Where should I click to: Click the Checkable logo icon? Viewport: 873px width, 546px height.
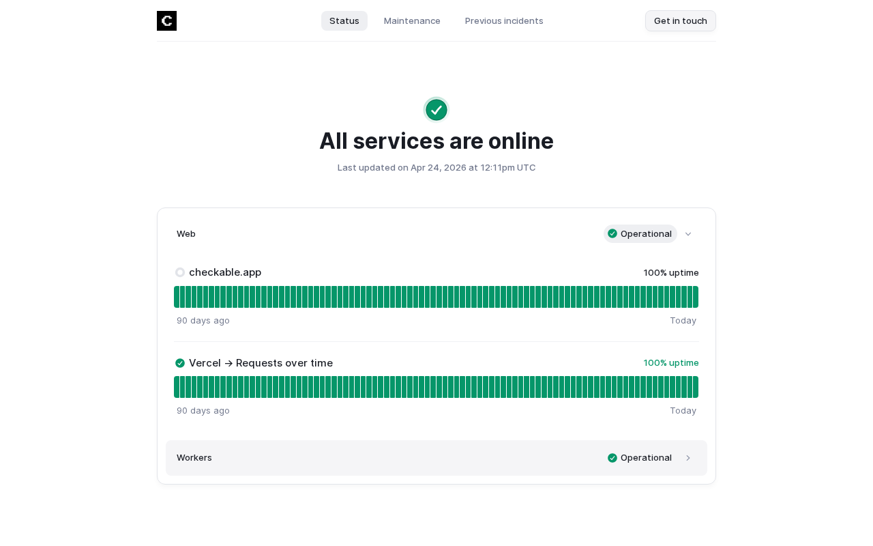click(x=166, y=20)
